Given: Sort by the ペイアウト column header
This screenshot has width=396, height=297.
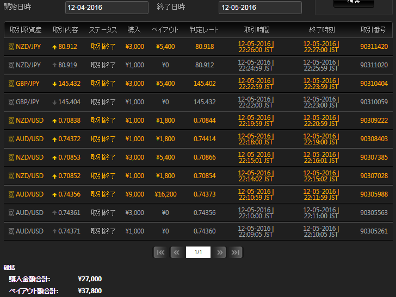Looking at the screenshot, I should pyautogui.click(x=165, y=29).
